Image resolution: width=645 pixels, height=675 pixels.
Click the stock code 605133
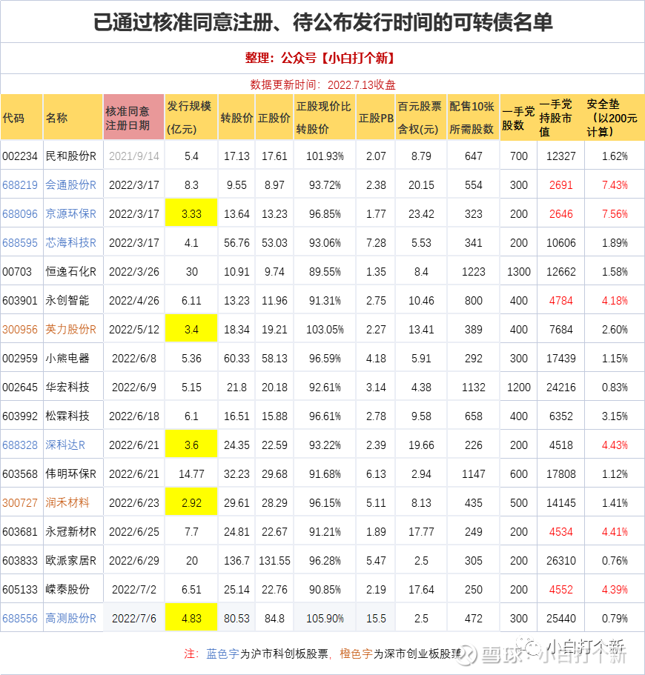20,589
